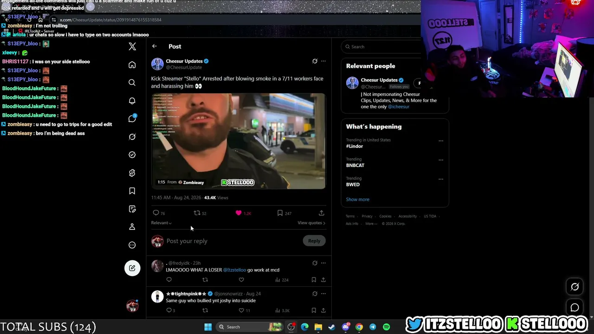Open Grok action on Cheesur Updates post
Screen dimensions: 594x334
[315, 61]
